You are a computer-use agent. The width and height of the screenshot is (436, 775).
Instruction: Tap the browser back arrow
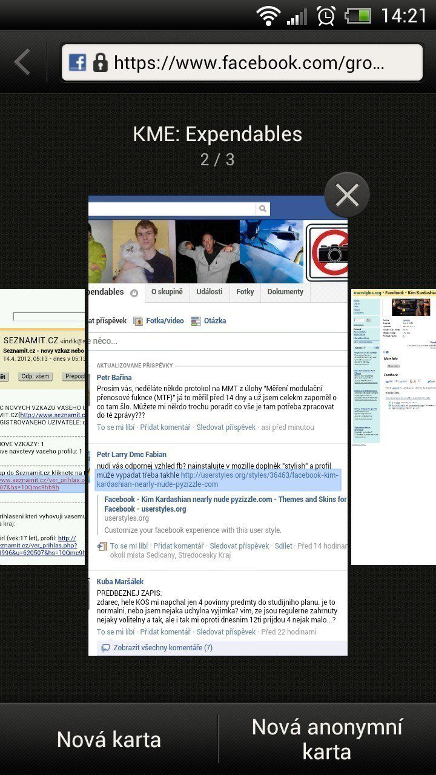[22, 62]
